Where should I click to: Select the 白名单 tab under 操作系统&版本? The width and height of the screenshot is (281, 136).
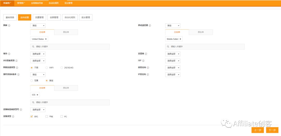tap(42, 88)
